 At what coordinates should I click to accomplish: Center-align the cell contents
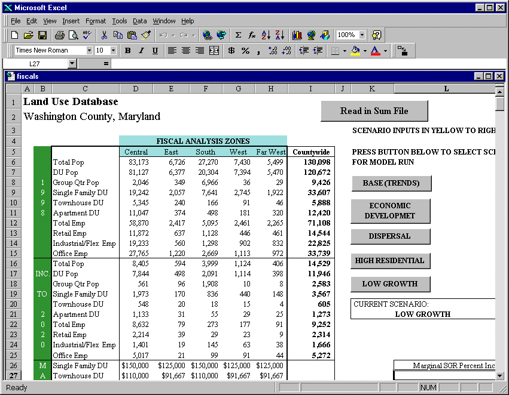186,51
